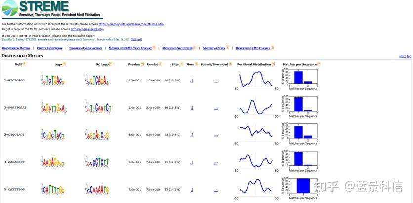Click the help icon next to P-value header
Viewport: 413px width, 203px height.
coord(142,64)
